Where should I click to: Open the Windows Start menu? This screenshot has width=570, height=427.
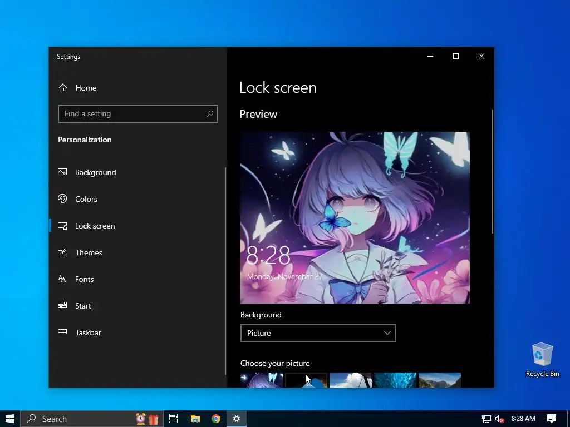click(10, 419)
